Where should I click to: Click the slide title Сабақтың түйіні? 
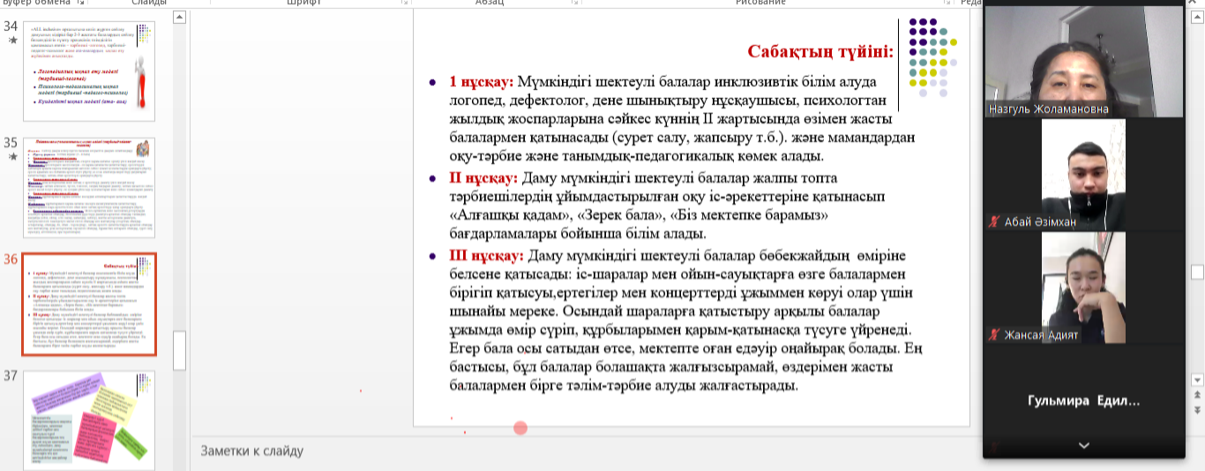pos(820,51)
